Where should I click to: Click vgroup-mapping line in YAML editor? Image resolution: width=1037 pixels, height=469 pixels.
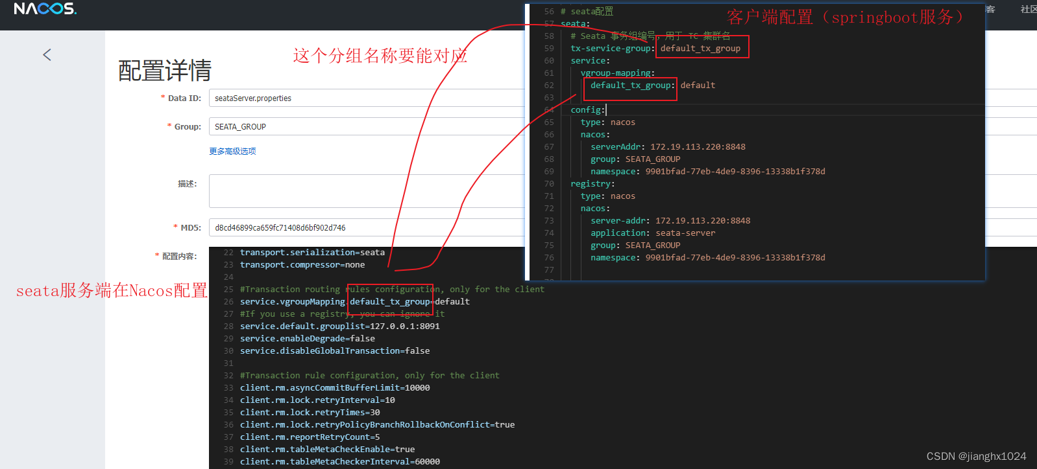618,73
